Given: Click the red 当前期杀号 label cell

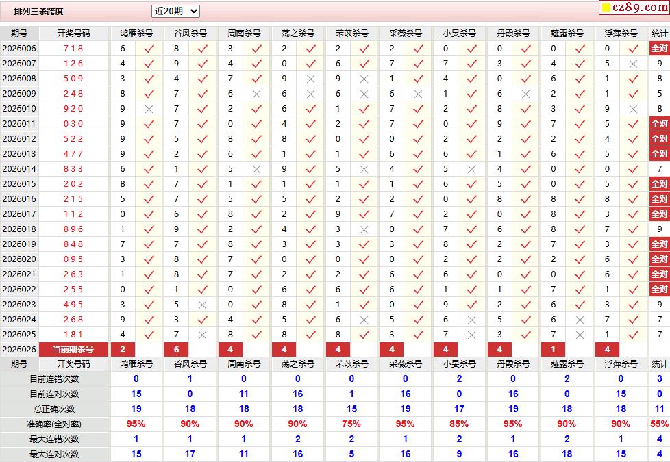Looking at the screenshot, I should tap(73, 349).
